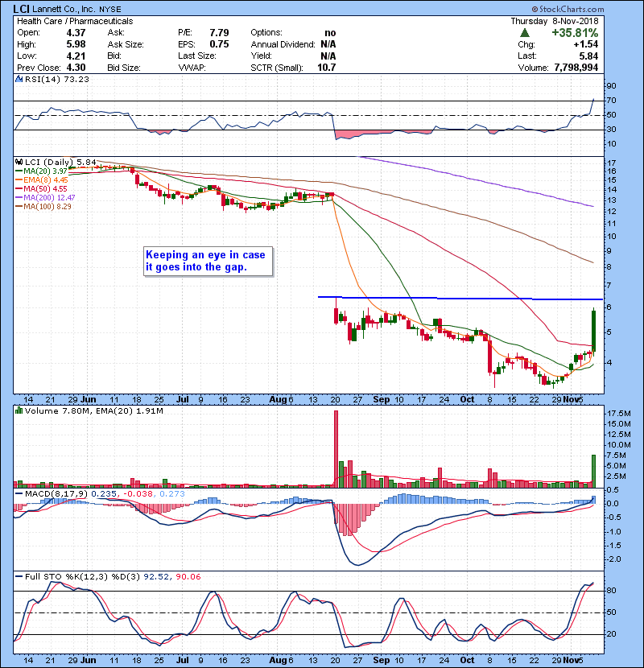
Task: Click the MA(200) 12.47 legend entry
Action: coord(45,198)
